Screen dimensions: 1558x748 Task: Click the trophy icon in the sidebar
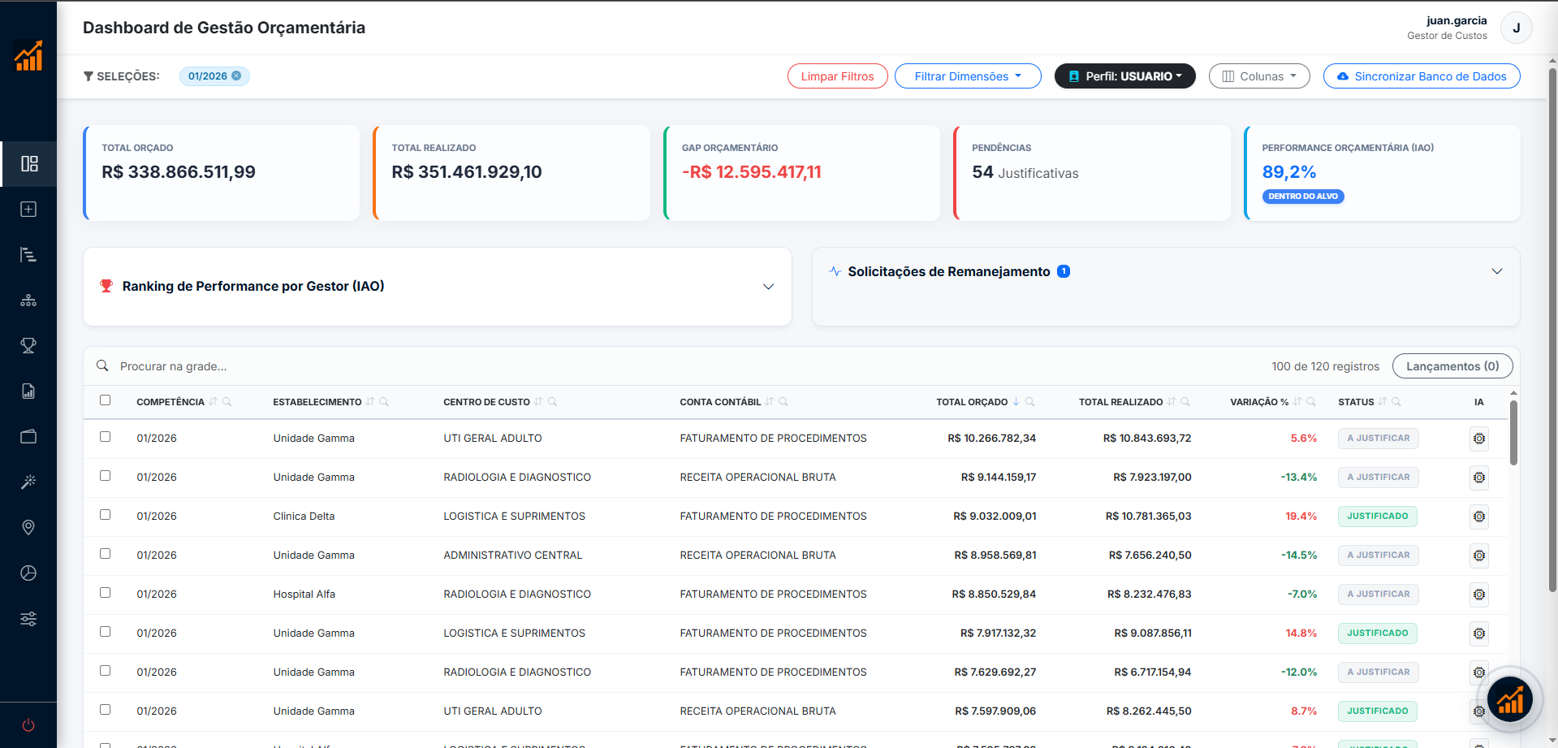[x=28, y=346]
